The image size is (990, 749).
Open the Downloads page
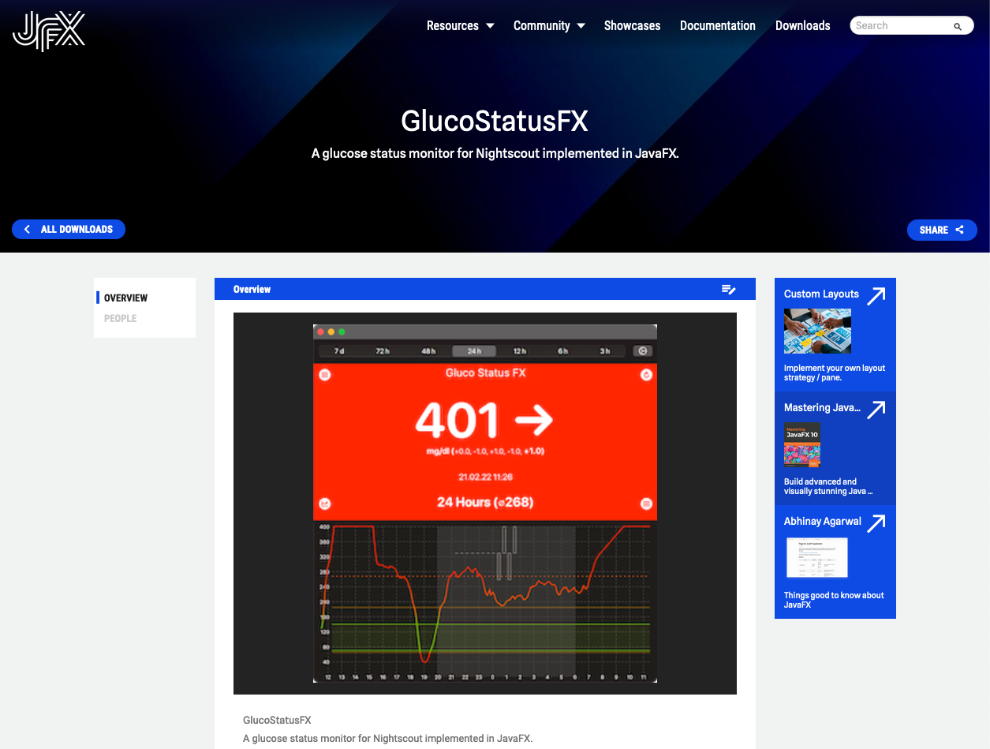[802, 25]
